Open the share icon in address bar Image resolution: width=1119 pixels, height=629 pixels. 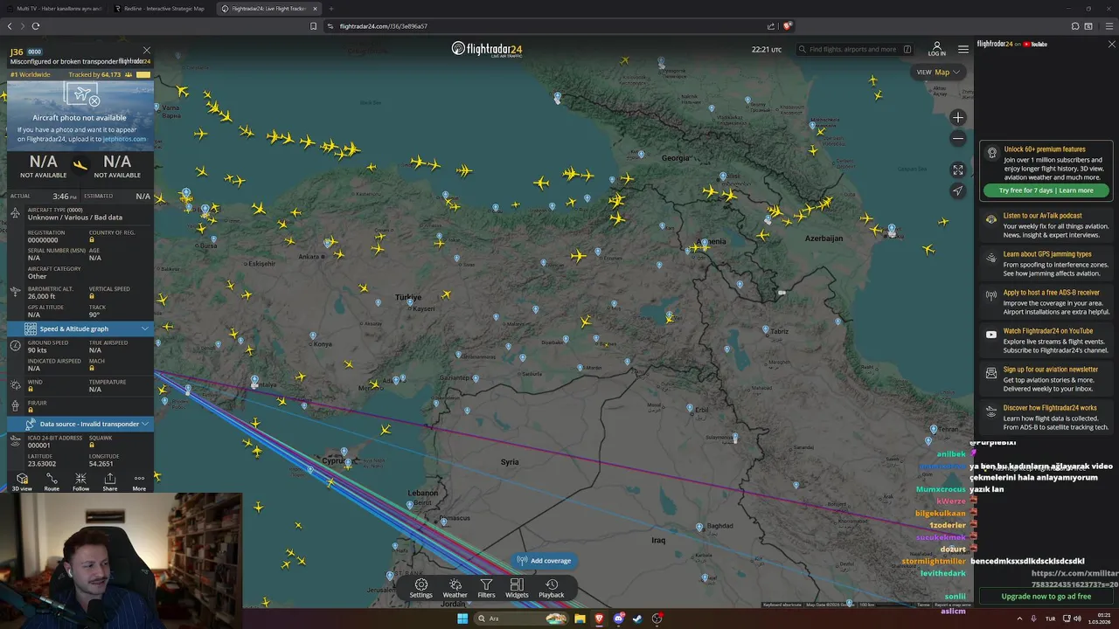pyautogui.click(x=770, y=26)
